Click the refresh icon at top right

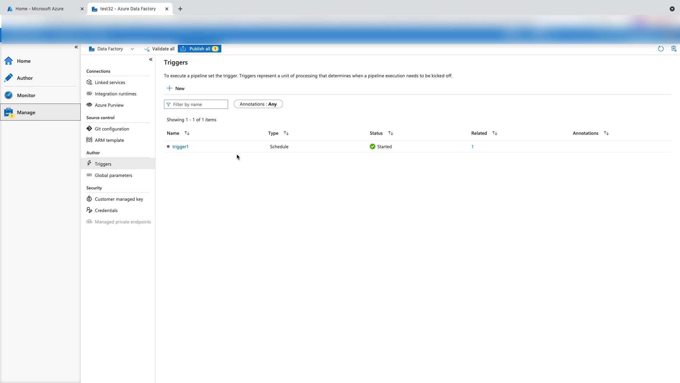pyautogui.click(x=661, y=49)
